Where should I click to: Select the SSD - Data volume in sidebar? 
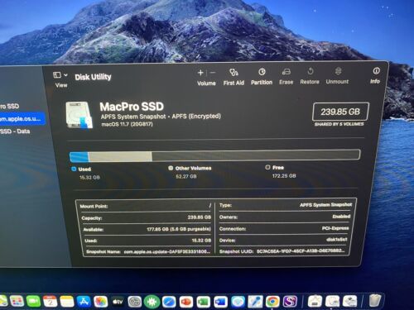[15, 131]
